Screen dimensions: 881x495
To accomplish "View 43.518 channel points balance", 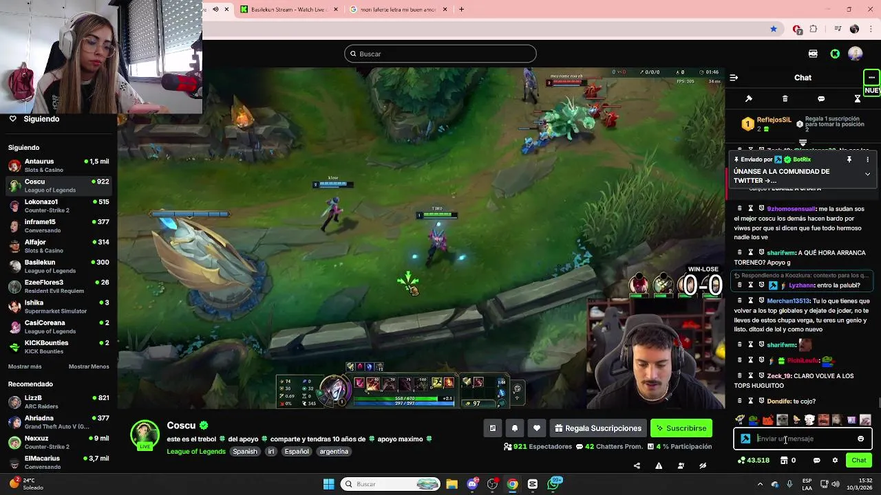I will tap(753, 461).
